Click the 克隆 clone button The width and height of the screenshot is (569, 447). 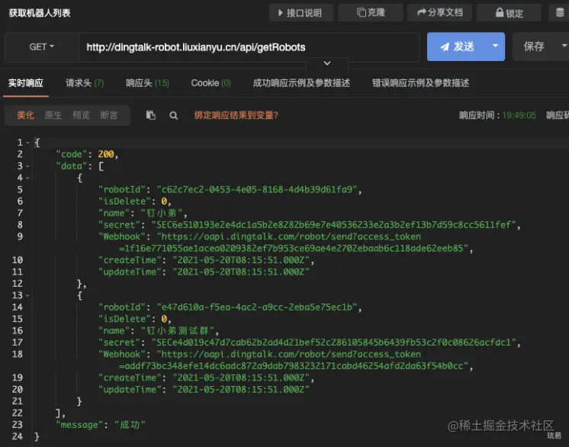pos(370,13)
